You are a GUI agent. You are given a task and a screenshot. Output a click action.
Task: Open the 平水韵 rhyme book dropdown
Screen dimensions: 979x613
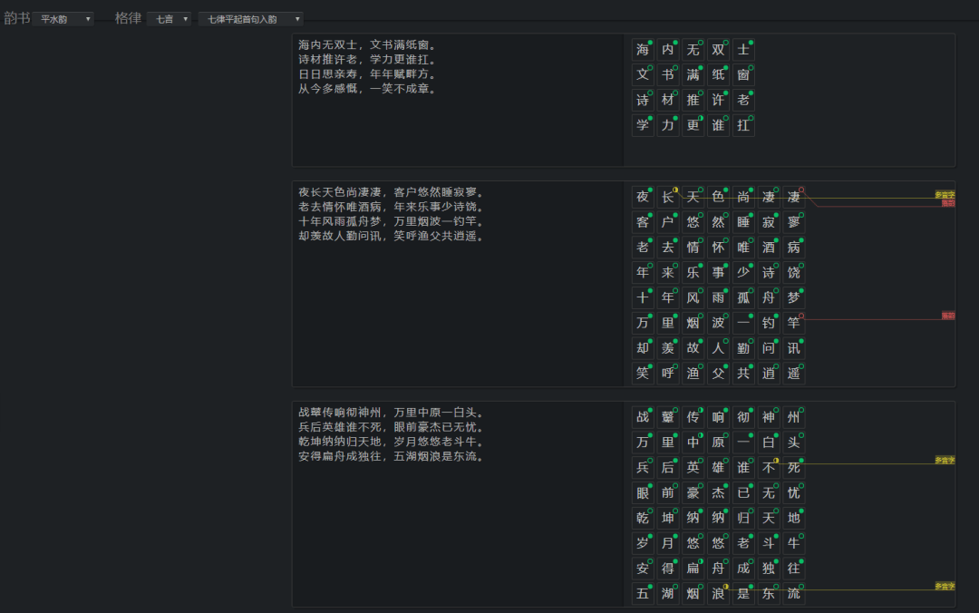click(63, 19)
